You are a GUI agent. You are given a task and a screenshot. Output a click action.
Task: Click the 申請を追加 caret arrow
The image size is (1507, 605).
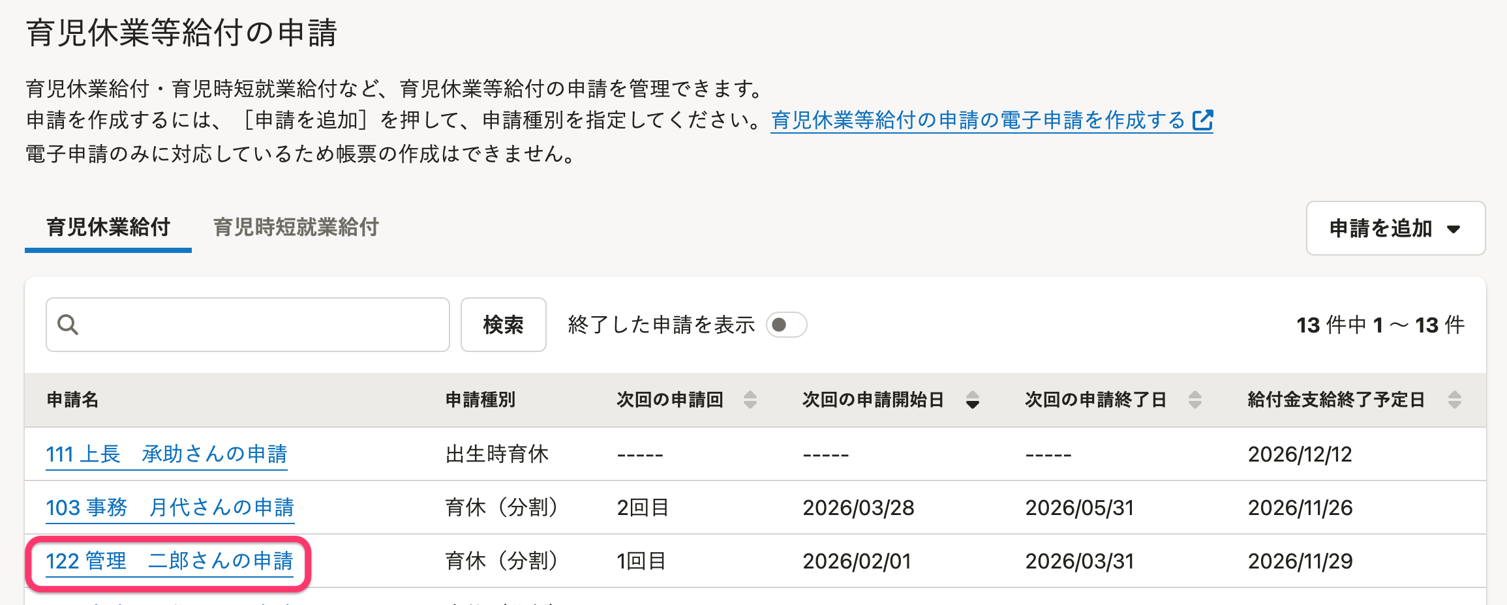[1453, 229]
